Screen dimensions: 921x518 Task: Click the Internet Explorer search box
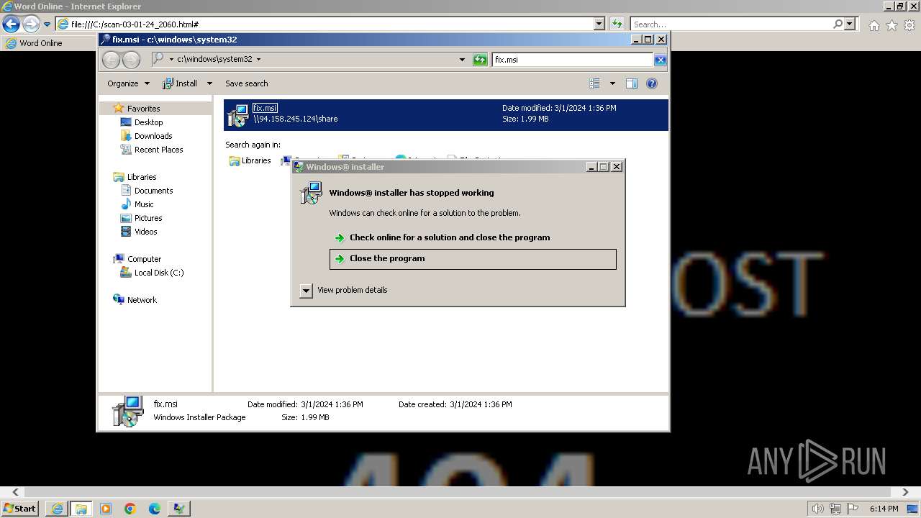(730, 24)
